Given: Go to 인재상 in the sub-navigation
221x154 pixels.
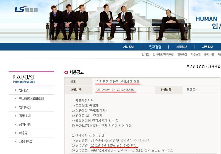Looking at the screenshot, I should tap(145, 54).
